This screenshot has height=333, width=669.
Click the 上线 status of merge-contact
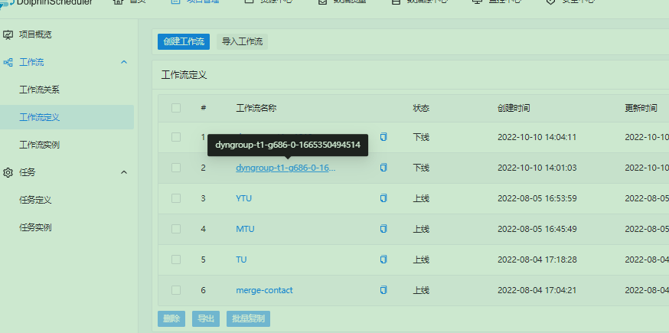click(x=421, y=290)
